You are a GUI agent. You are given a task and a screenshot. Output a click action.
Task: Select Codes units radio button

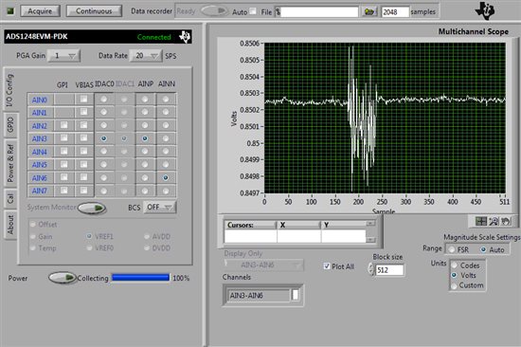[x=454, y=265]
